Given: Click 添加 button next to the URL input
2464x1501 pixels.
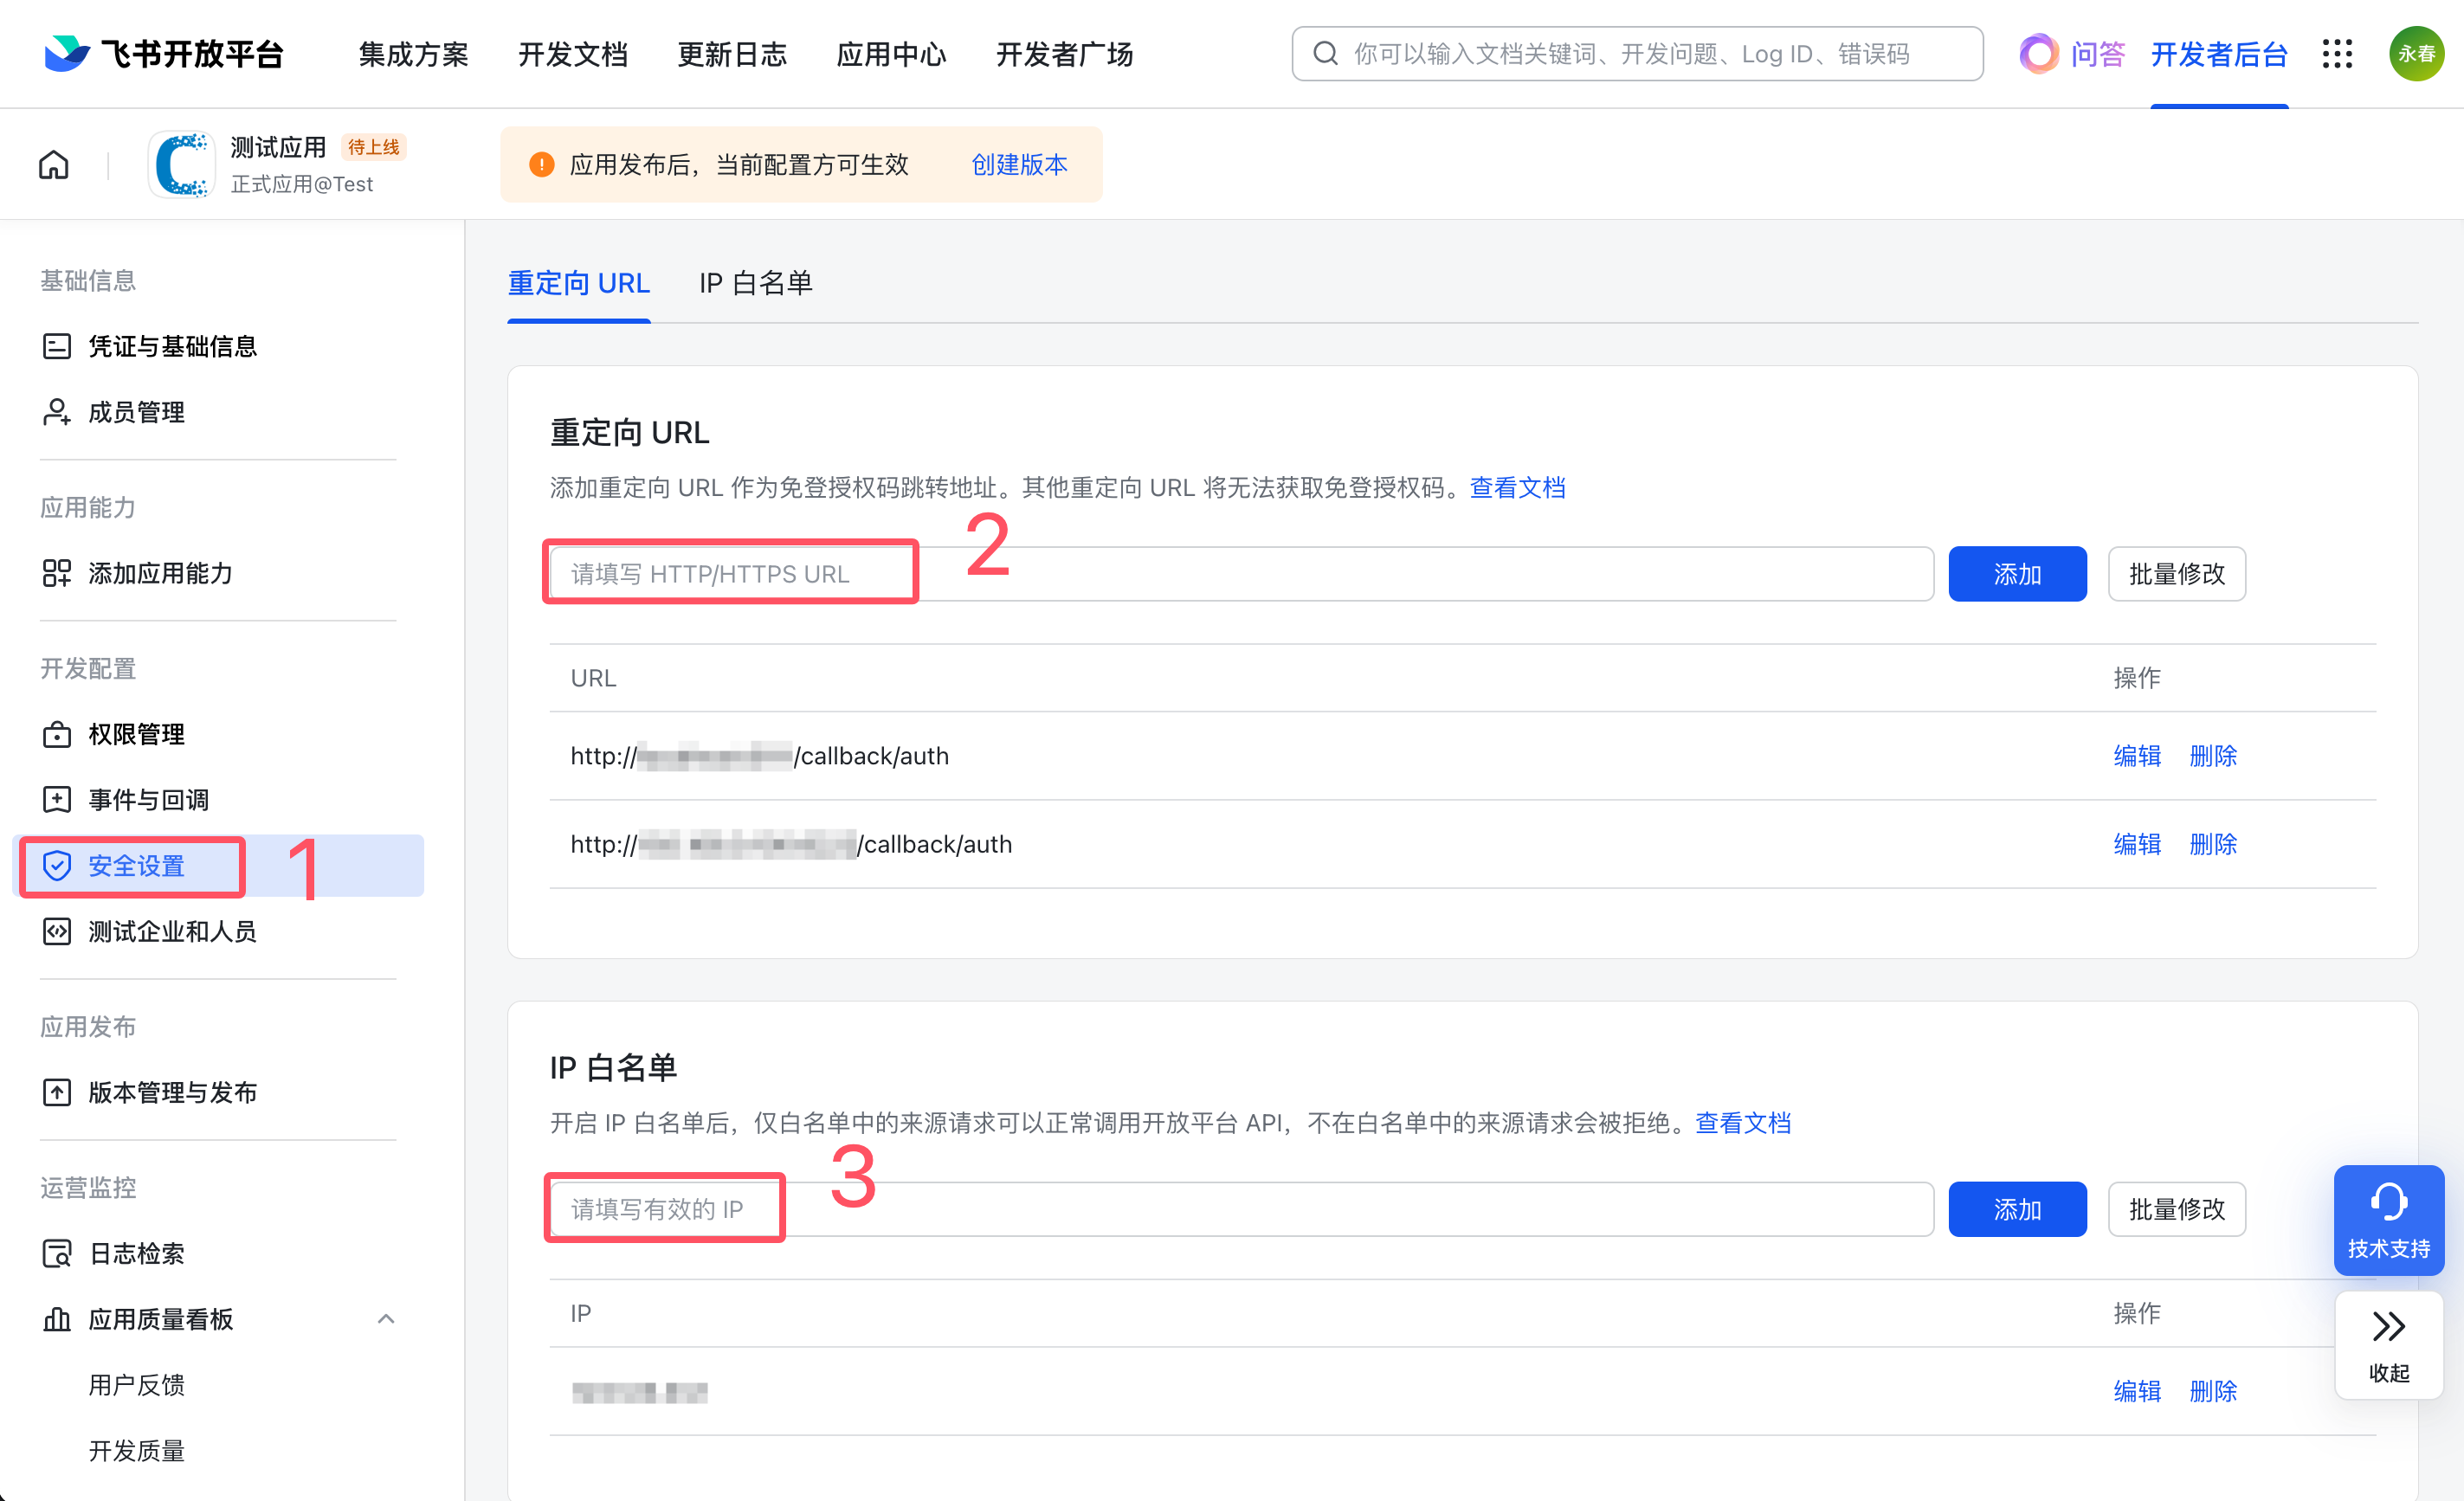Looking at the screenshot, I should click(2016, 574).
